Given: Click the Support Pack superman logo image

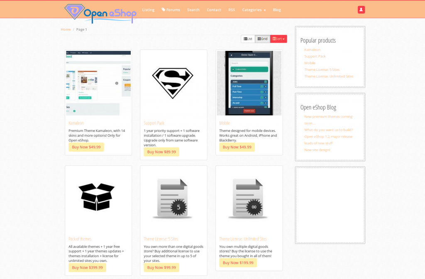Looking at the screenshot, I should tap(173, 83).
